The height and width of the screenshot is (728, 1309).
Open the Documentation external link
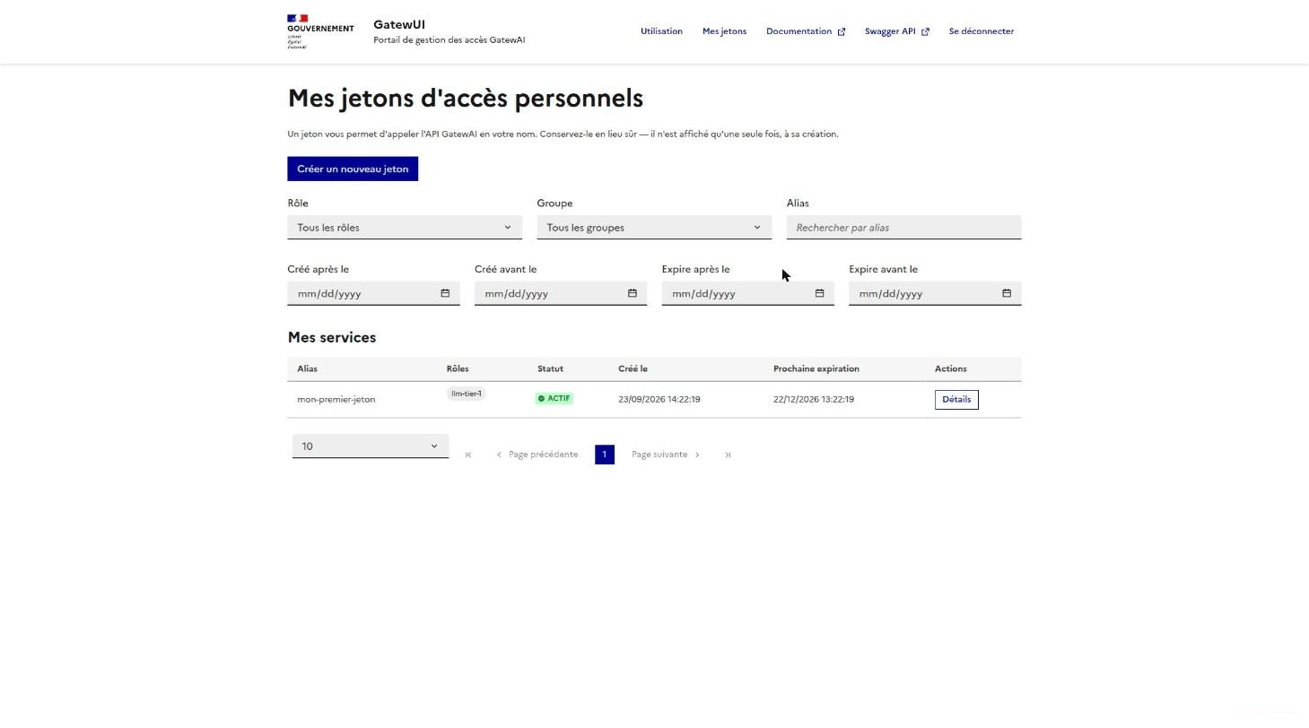click(806, 31)
